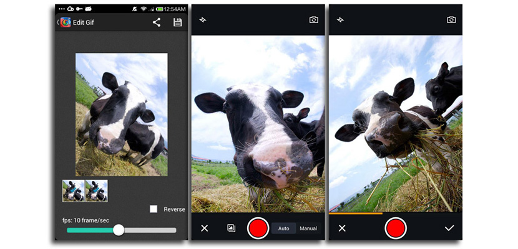Select the Auto capture mode
The width and height of the screenshot is (518, 249).
click(x=283, y=228)
